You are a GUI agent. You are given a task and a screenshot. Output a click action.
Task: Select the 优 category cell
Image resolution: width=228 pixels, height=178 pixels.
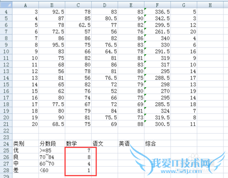[x=26, y=150]
